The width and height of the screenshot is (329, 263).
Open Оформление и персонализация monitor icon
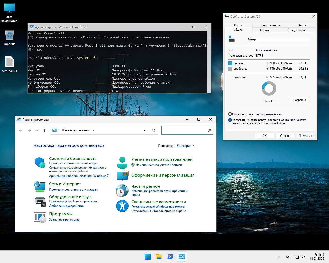click(x=122, y=176)
